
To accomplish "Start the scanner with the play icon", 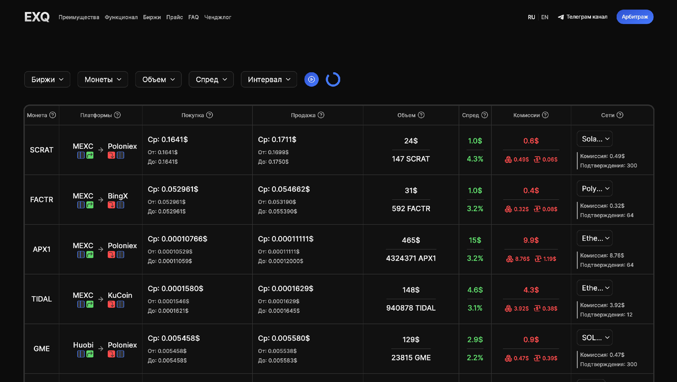I will [x=311, y=79].
